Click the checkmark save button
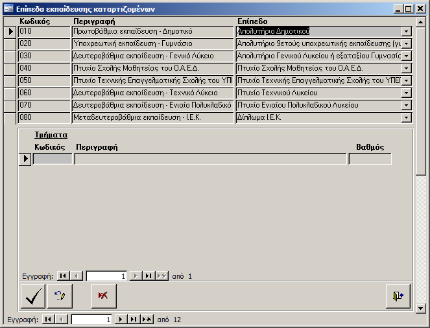The height and width of the screenshot is (328, 430). click(33, 296)
